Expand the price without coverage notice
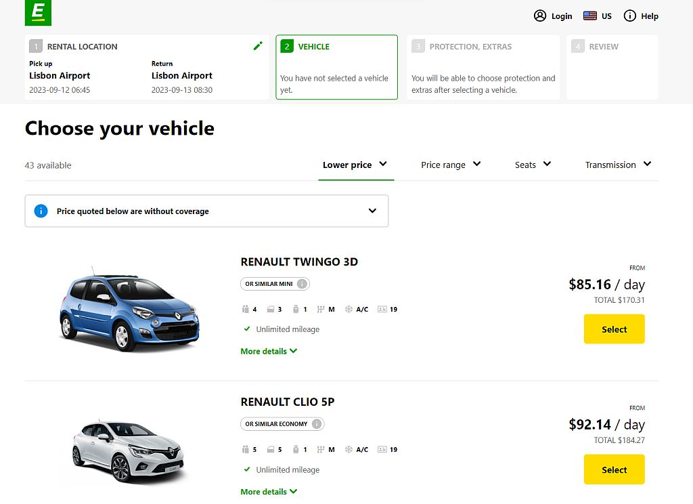Screen dimensions: 693x504 (x=372, y=211)
